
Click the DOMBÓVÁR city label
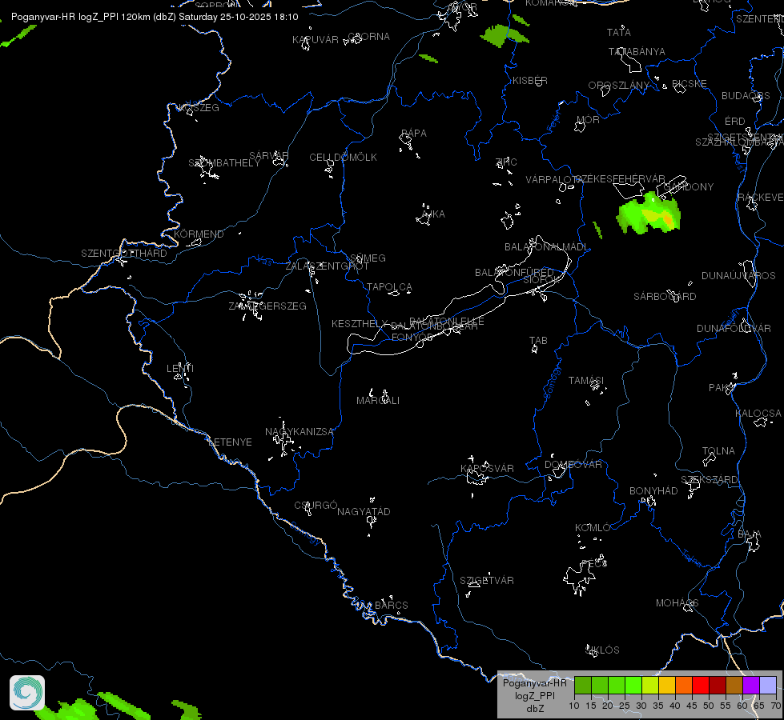(x=573, y=465)
